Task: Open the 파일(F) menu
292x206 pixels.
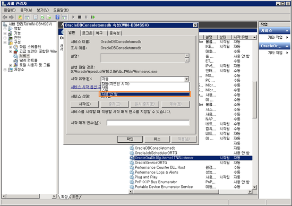Action: tap(10, 10)
